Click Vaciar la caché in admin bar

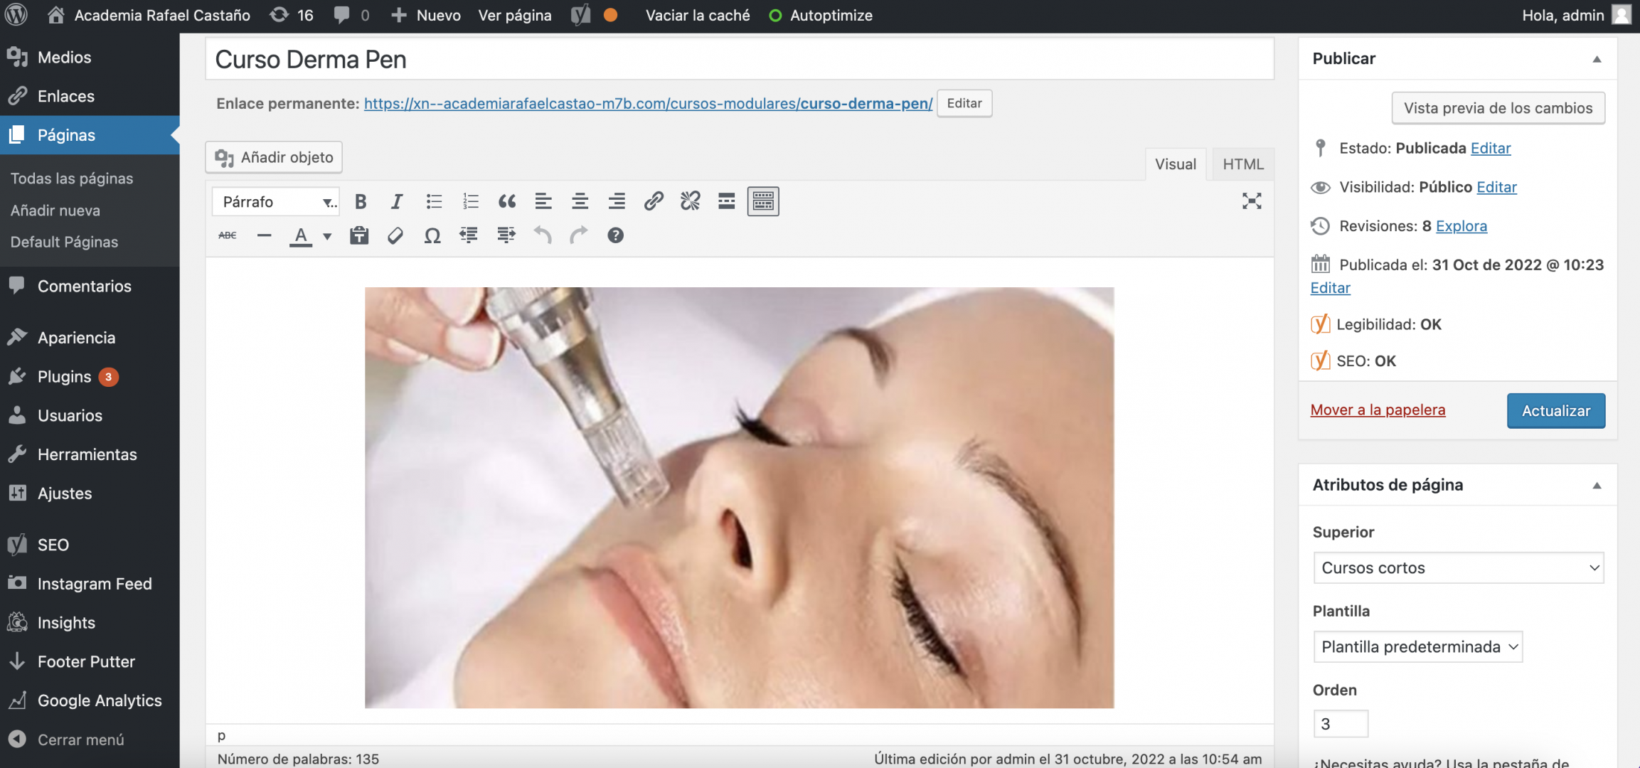(698, 15)
